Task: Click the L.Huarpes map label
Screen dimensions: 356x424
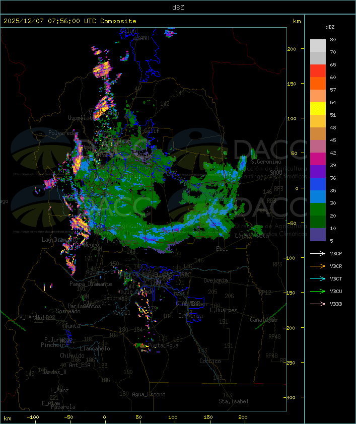Action: (224, 310)
